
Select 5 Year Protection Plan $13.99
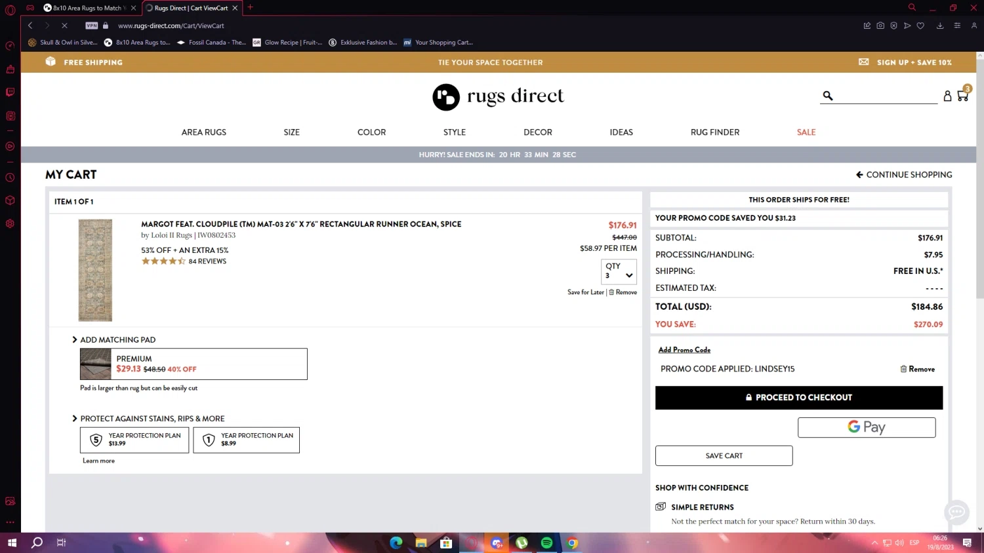134,440
